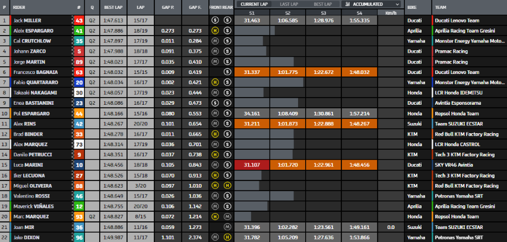The width and height of the screenshot is (507, 242).
Task: Click Francesco Bagnaia's soft rear tyre icon
Action: (228, 72)
